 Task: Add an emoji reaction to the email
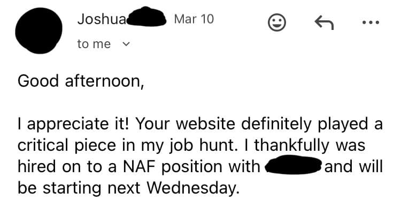276,22
